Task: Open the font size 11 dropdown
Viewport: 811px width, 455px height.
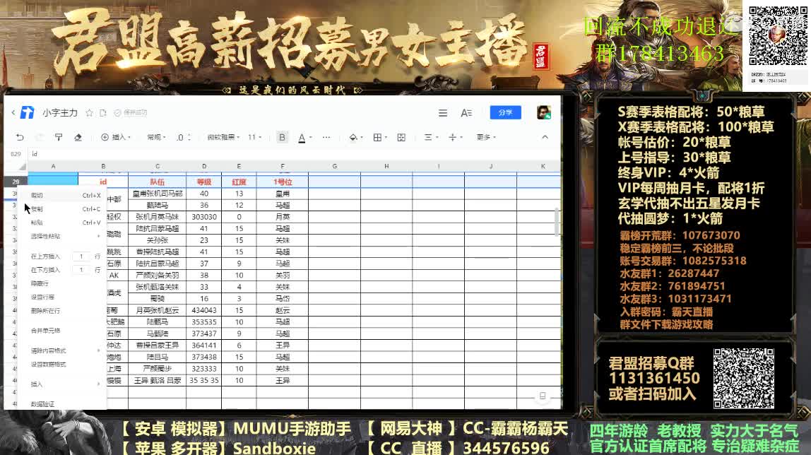Action: point(254,137)
